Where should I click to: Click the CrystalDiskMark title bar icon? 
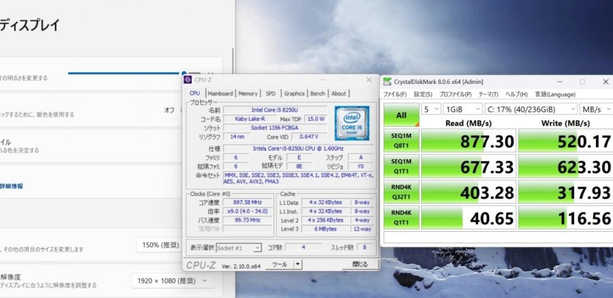pyautogui.click(x=387, y=82)
